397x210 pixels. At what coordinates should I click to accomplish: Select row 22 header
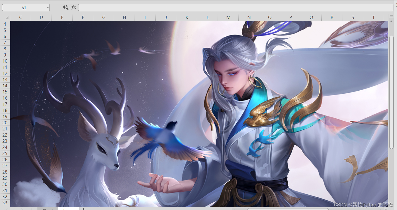pyautogui.click(x=5, y=135)
